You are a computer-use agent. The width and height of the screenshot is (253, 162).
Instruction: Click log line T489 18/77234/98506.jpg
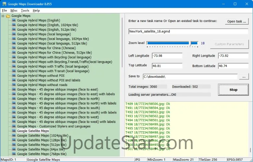pyautogui.click(x=148, y=104)
